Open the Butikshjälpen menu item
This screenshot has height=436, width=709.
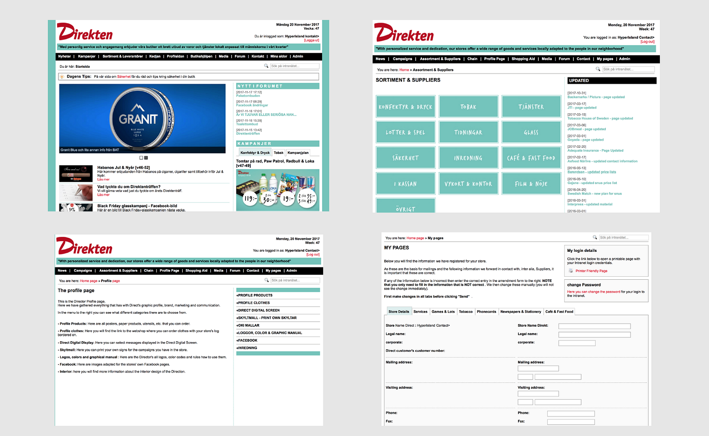pyautogui.click(x=202, y=57)
